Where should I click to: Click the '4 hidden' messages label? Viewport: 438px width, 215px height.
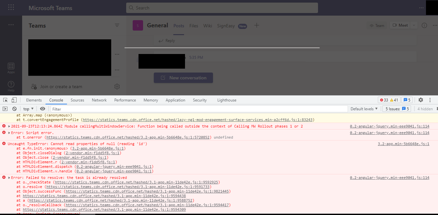pos(425,109)
